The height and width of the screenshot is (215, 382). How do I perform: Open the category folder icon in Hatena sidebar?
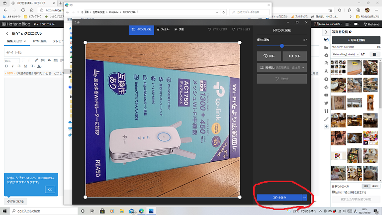(326, 48)
